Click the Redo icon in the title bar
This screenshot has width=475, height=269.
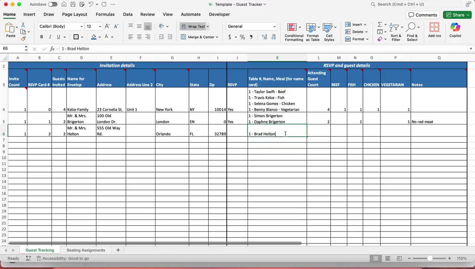click(x=104, y=4)
